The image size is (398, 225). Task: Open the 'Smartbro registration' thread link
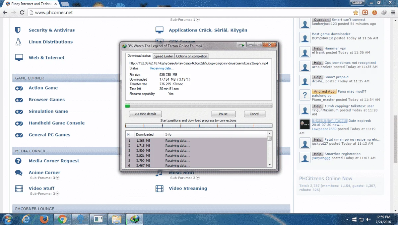click(x=342, y=154)
